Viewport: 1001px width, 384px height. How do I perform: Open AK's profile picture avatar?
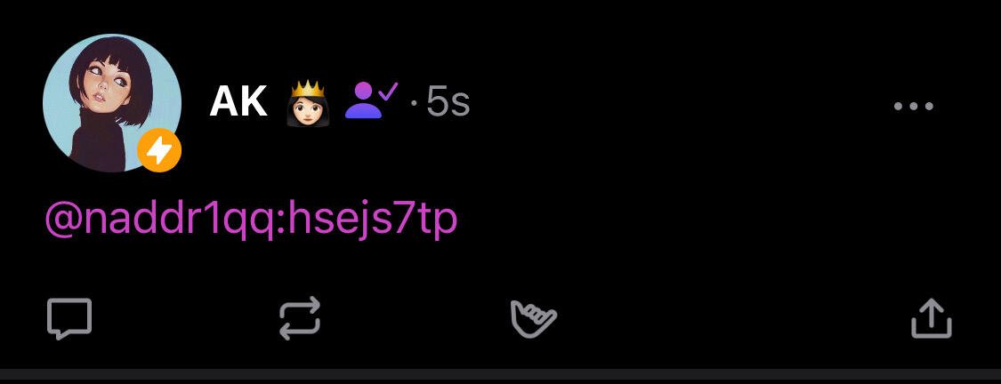[112, 103]
